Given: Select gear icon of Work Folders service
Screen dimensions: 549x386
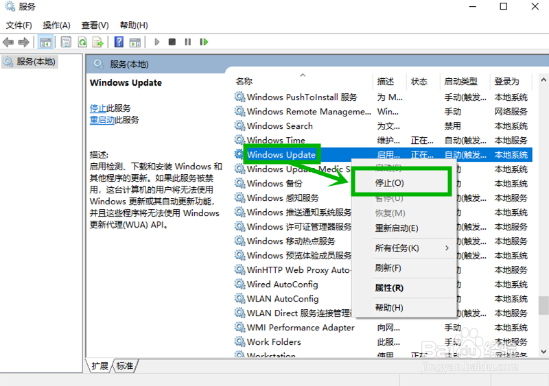Looking at the screenshot, I should [240, 341].
